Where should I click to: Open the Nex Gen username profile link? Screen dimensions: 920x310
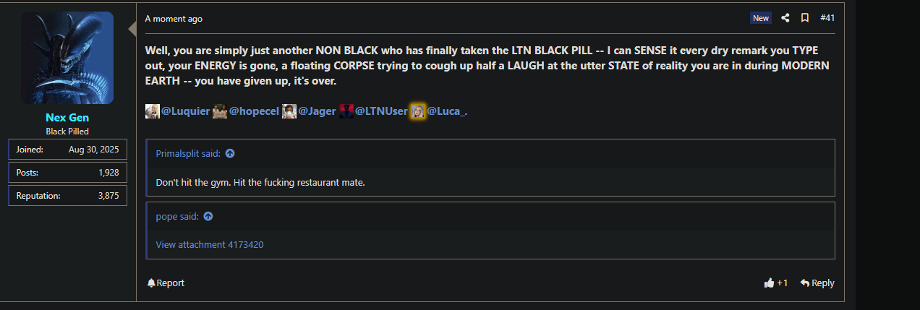[x=67, y=118]
